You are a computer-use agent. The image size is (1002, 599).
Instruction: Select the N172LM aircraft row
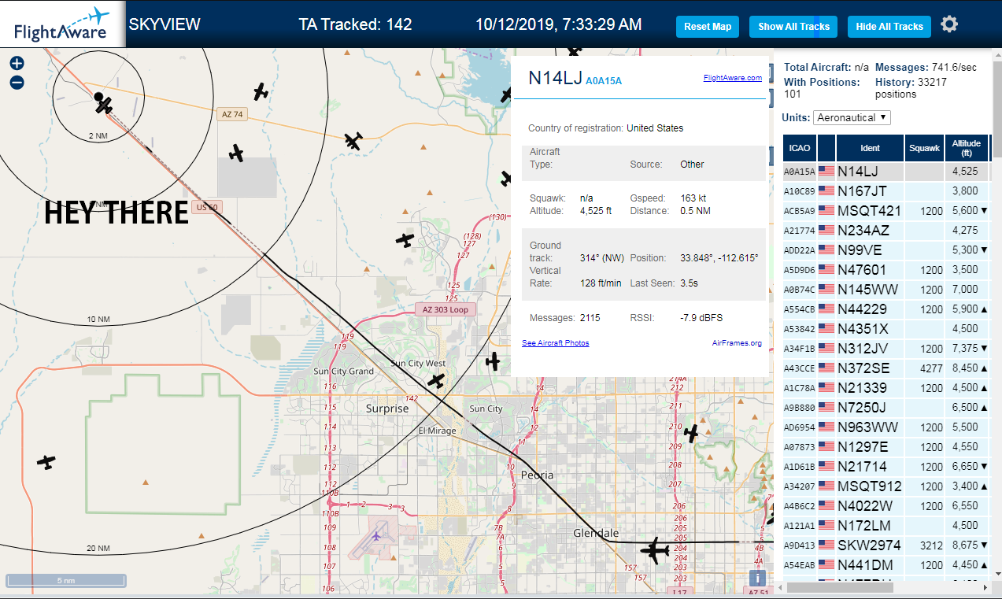[x=886, y=525]
